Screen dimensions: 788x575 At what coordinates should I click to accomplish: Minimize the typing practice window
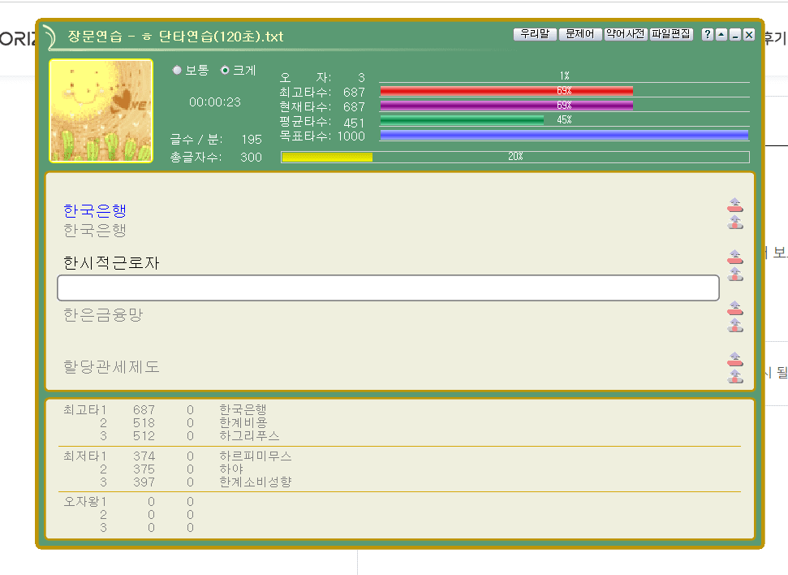point(734,35)
